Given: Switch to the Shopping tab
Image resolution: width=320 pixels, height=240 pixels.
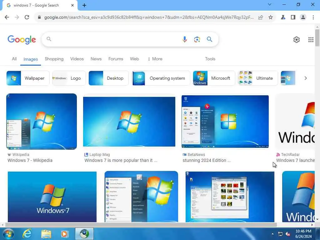Looking at the screenshot, I should (54, 59).
